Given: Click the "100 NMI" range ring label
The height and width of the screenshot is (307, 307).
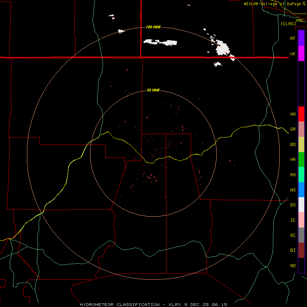Looking at the screenshot, I should (x=153, y=27).
